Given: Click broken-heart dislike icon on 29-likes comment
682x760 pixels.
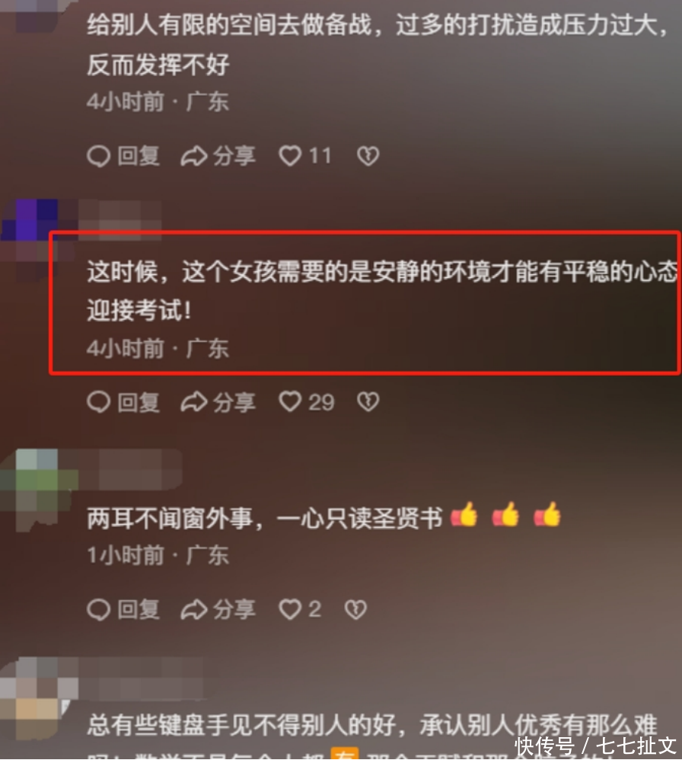Looking at the screenshot, I should [x=368, y=402].
